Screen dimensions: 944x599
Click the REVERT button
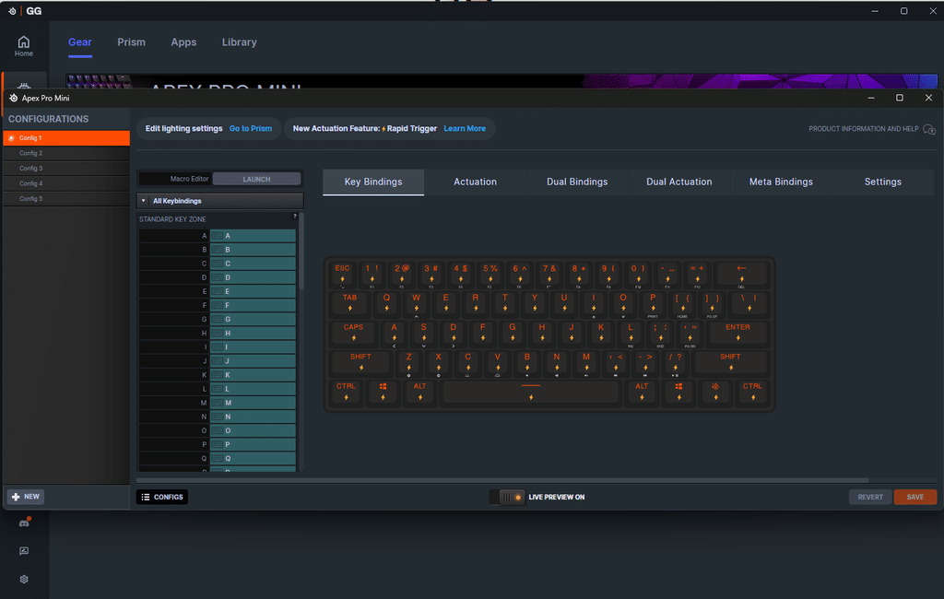click(870, 498)
